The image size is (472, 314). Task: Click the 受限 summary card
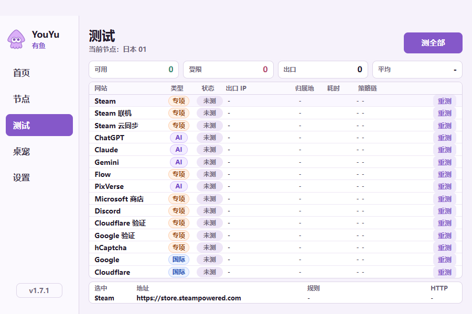coord(228,70)
